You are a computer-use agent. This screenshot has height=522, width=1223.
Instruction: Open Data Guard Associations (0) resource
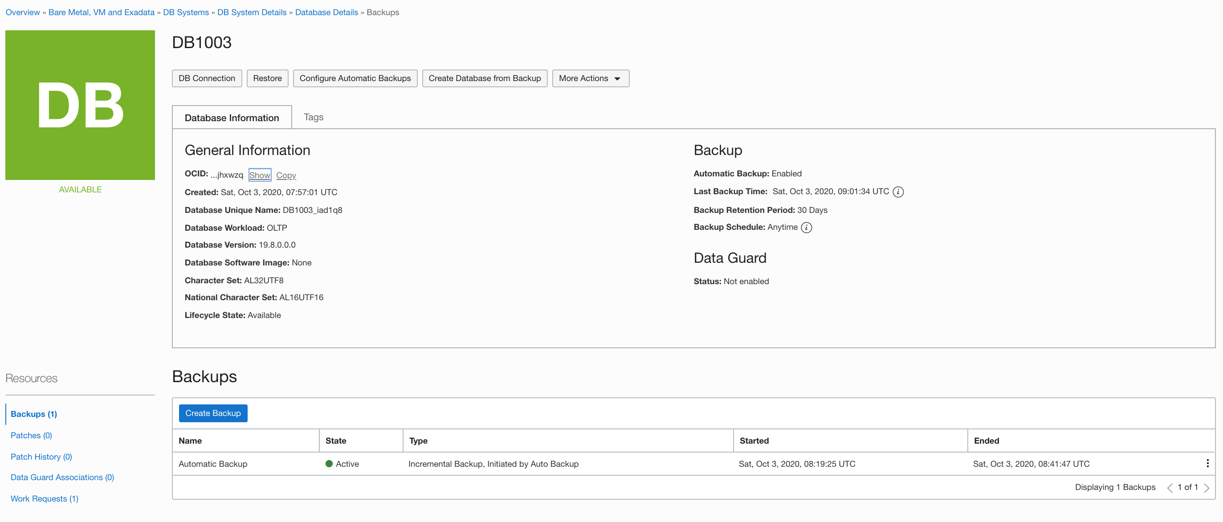point(62,477)
